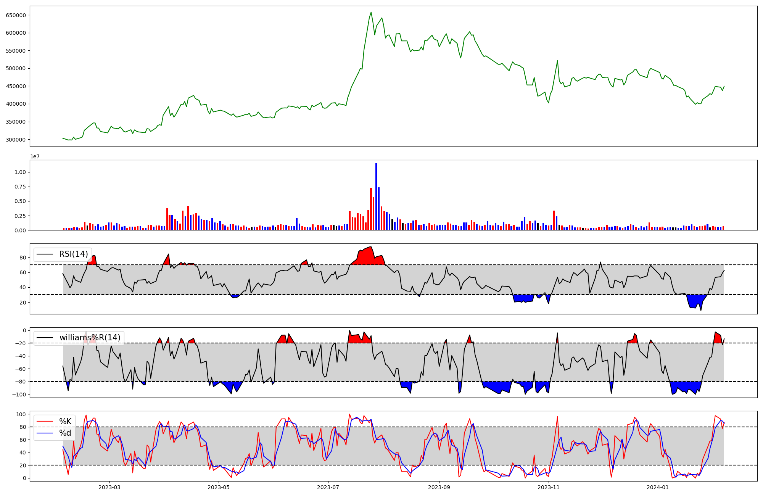Click the 2023-07 x-axis date label
The height and width of the screenshot is (496, 763).
(328, 487)
